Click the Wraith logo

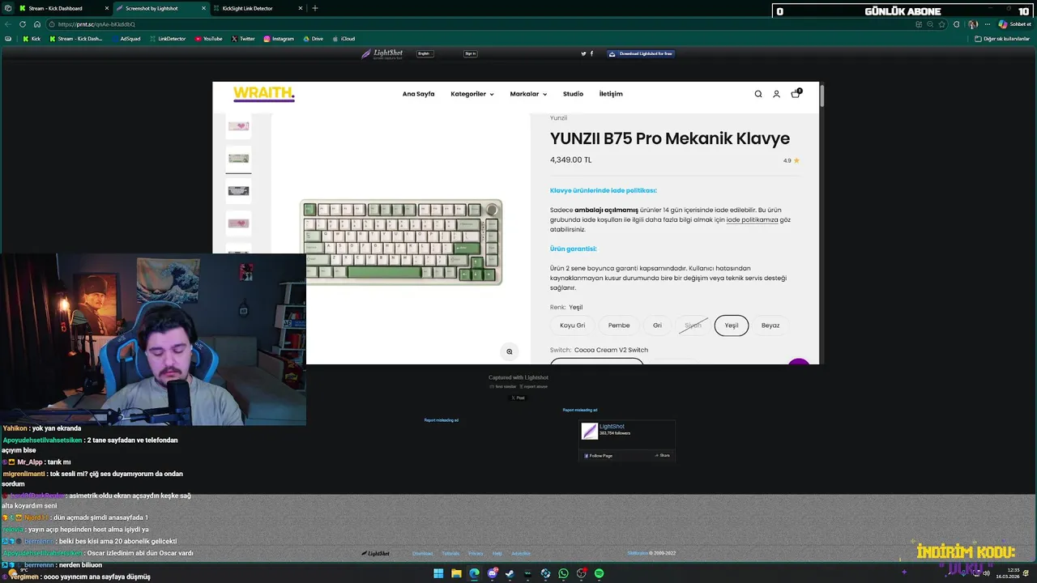pyautogui.click(x=263, y=94)
